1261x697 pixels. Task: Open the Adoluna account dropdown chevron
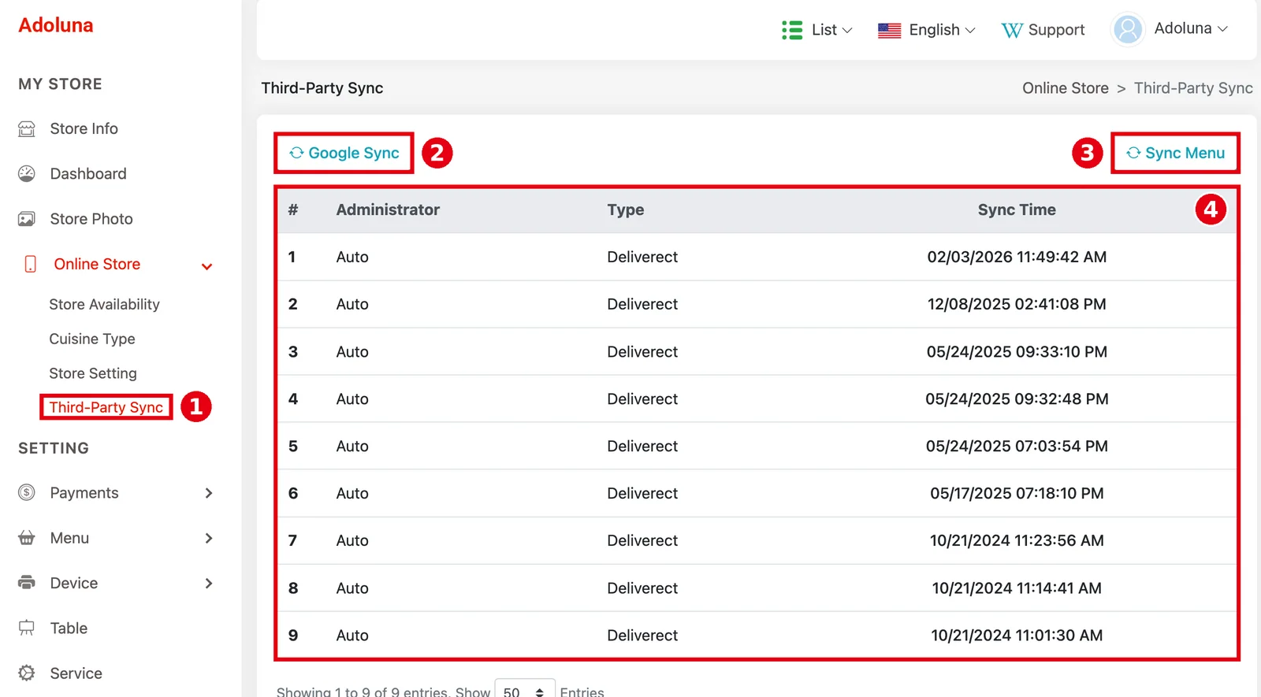click(x=1222, y=29)
